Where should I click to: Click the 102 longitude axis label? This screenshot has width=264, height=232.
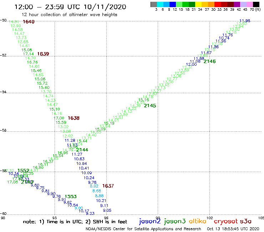tap(210, 218)
